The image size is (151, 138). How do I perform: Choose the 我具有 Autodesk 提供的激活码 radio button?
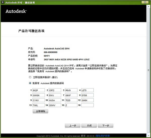(x=30, y=83)
